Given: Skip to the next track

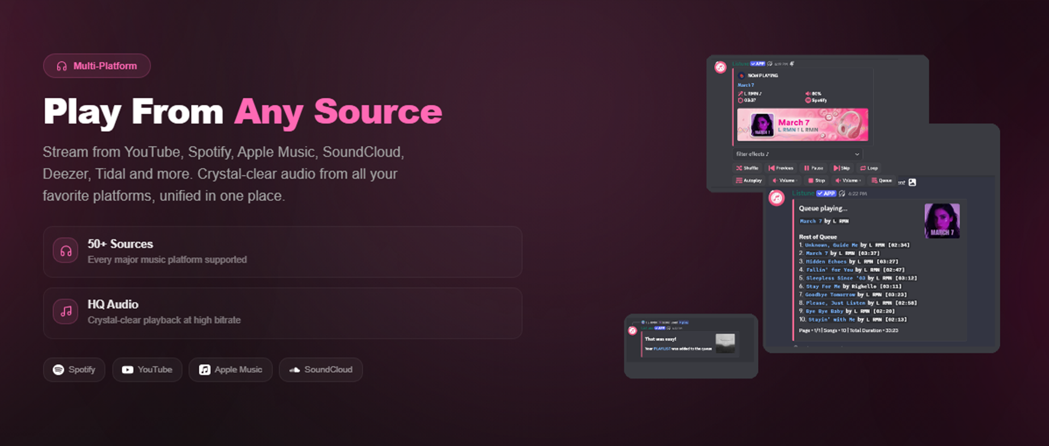Looking at the screenshot, I should pyautogui.click(x=841, y=168).
